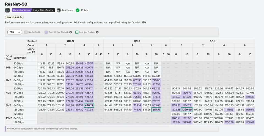The width and height of the screenshot is (264, 136).
Task: Click the multicore configurations note text
Action: [x=42, y=129]
